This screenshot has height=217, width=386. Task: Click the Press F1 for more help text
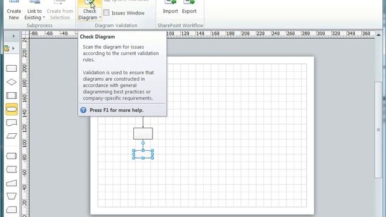116,110
